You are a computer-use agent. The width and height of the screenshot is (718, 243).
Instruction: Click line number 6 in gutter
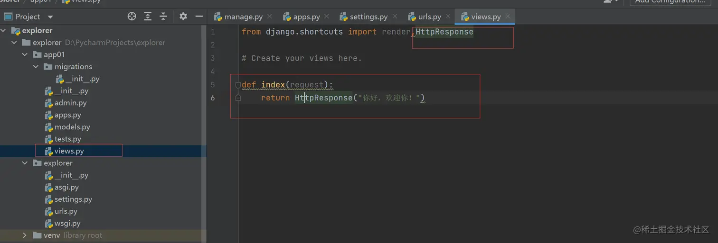pyautogui.click(x=212, y=98)
